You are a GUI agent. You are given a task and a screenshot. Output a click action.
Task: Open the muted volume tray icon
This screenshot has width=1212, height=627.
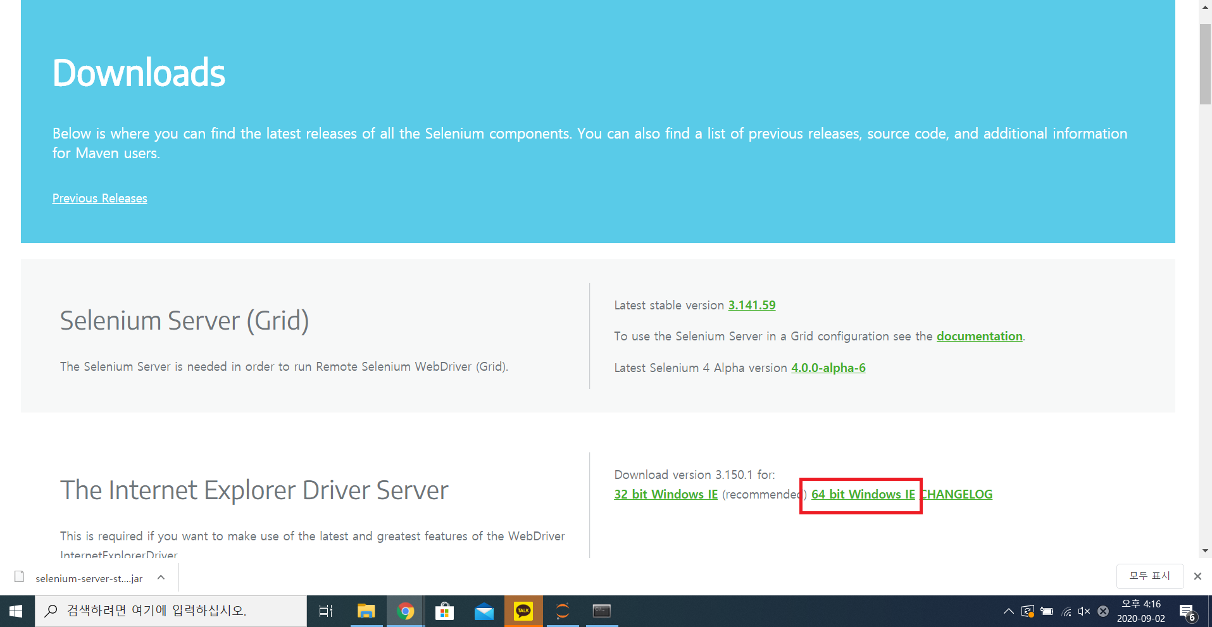[1084, 611]
